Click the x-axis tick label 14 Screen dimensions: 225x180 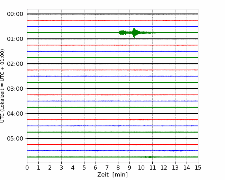tap(187, 168)
